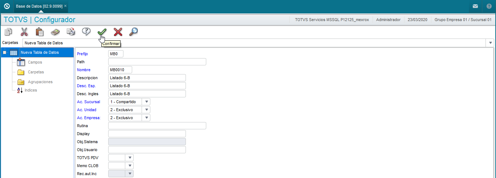Collapse the Nueva Tabla de Datos tree node

click(x=4, y=53)
